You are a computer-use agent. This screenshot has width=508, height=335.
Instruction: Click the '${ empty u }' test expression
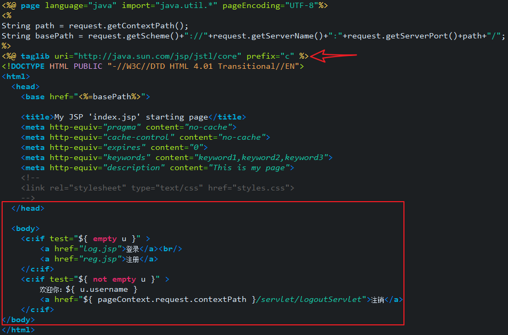(107, 238)
